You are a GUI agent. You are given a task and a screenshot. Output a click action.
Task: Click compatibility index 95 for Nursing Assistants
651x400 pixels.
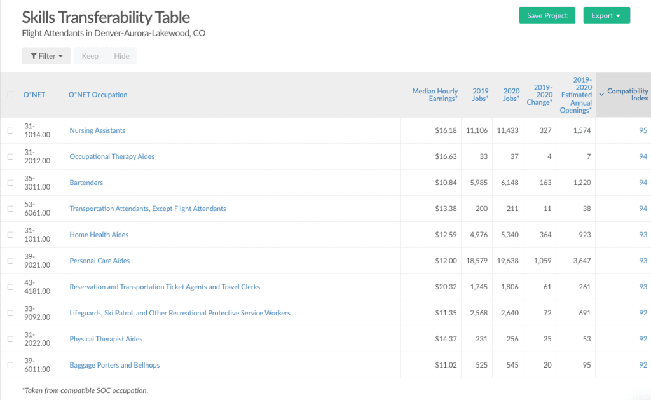pos(643,130)
